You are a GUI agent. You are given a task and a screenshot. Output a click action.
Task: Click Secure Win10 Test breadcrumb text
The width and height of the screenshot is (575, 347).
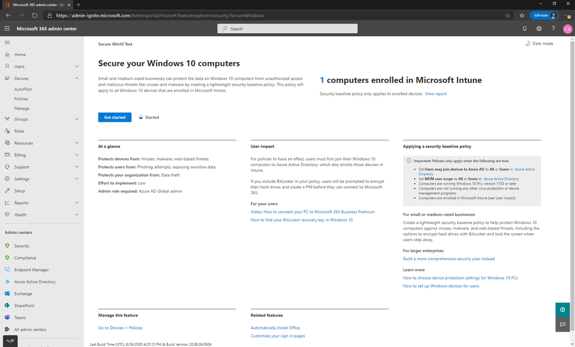point(115,44)
